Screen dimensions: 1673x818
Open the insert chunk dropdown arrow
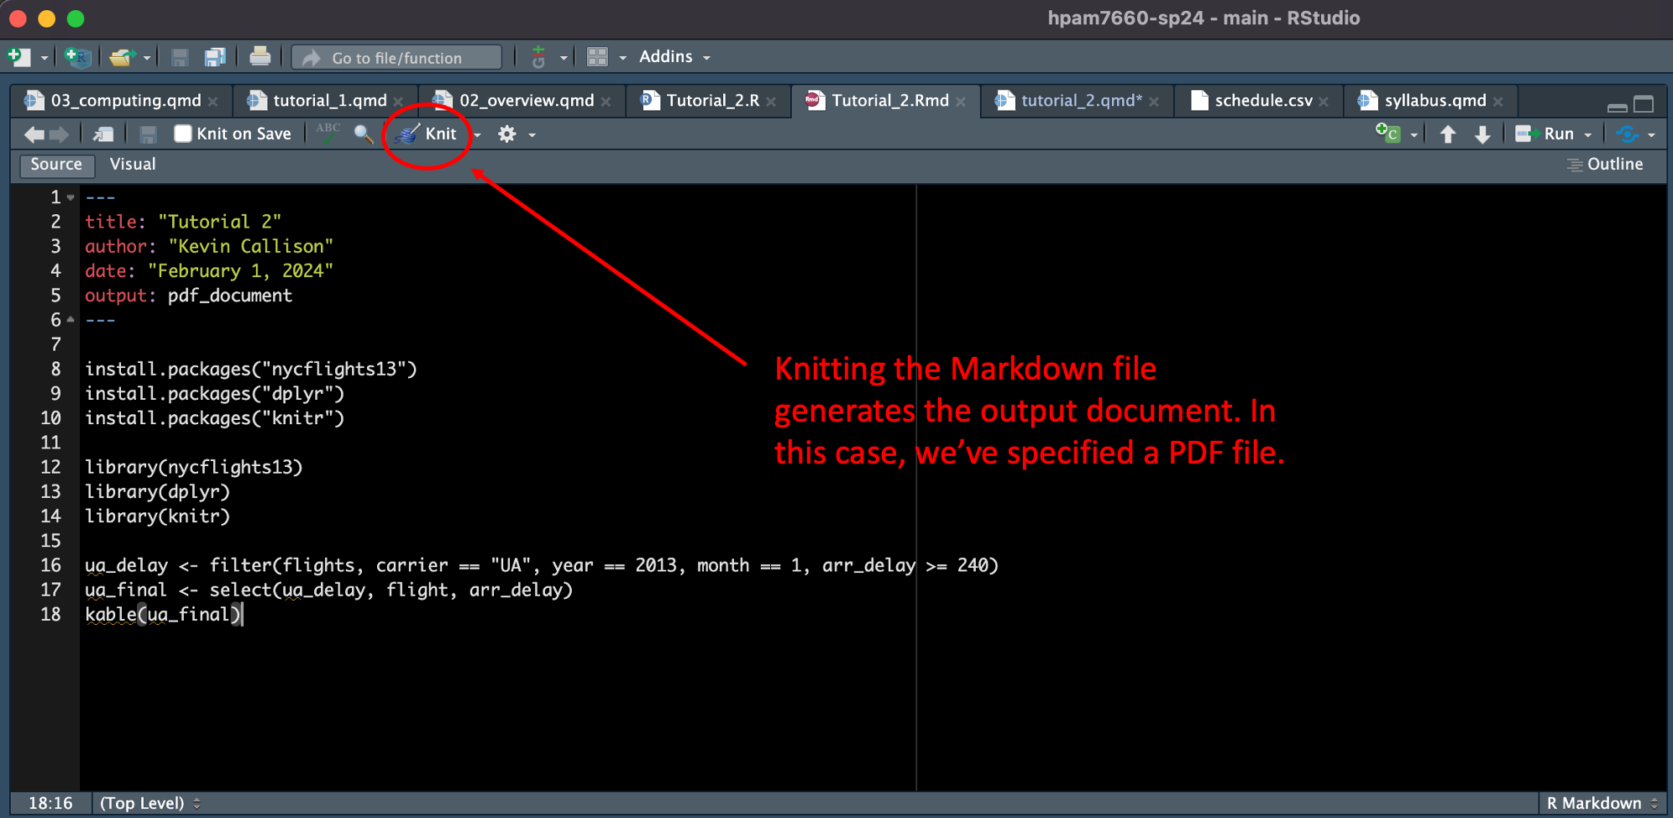point(1413,135)
